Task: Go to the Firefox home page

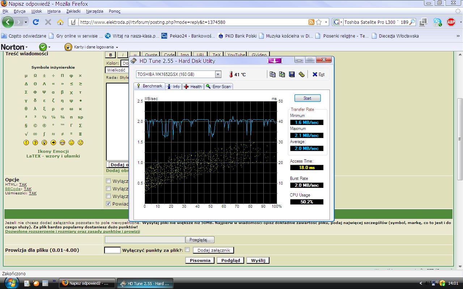Action: (x=60, y=22)
